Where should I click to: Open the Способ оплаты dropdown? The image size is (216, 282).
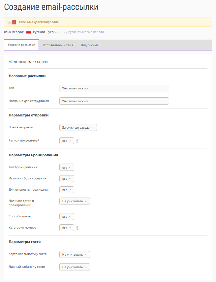[67, 217]
